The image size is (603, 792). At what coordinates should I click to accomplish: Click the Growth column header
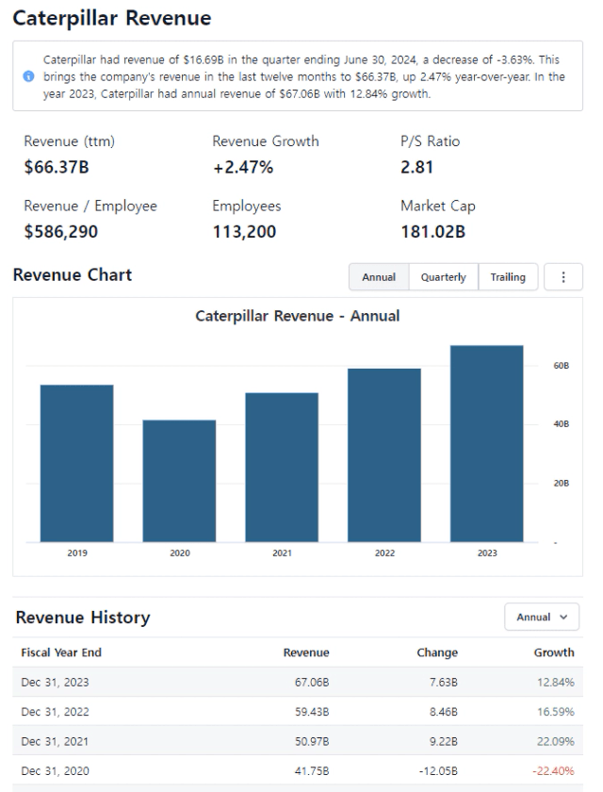(x=554, y=652)
